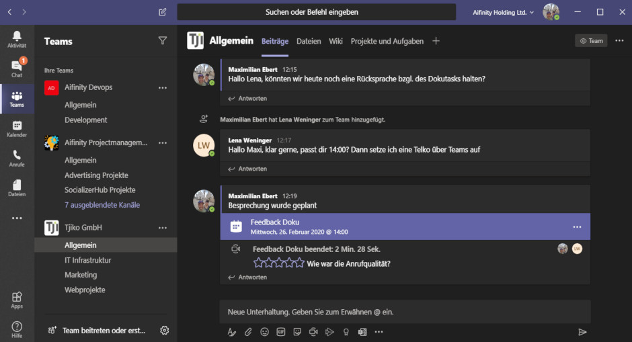Open more options for Aifinity Devops team
Viewport: 632px width, 342px height.
163,87
